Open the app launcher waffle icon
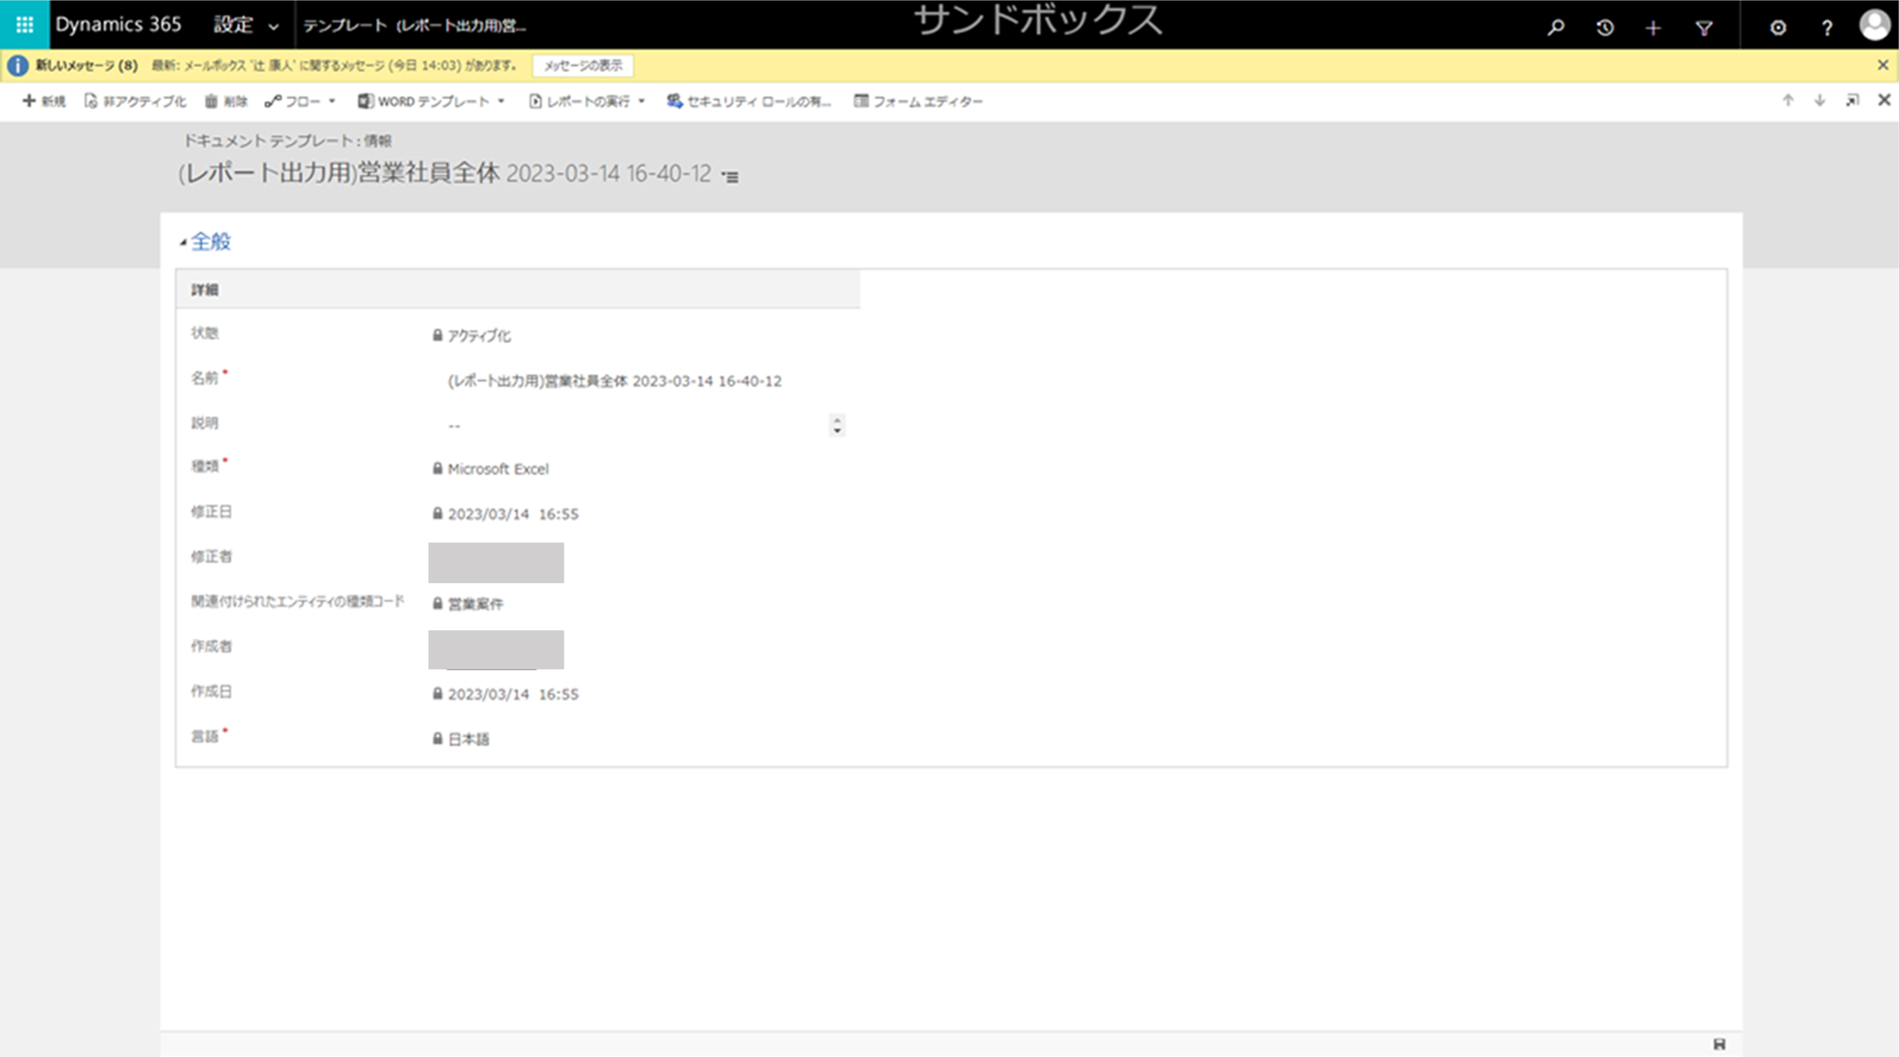This screenshot has height=1057, width=1899. point(24,24)
